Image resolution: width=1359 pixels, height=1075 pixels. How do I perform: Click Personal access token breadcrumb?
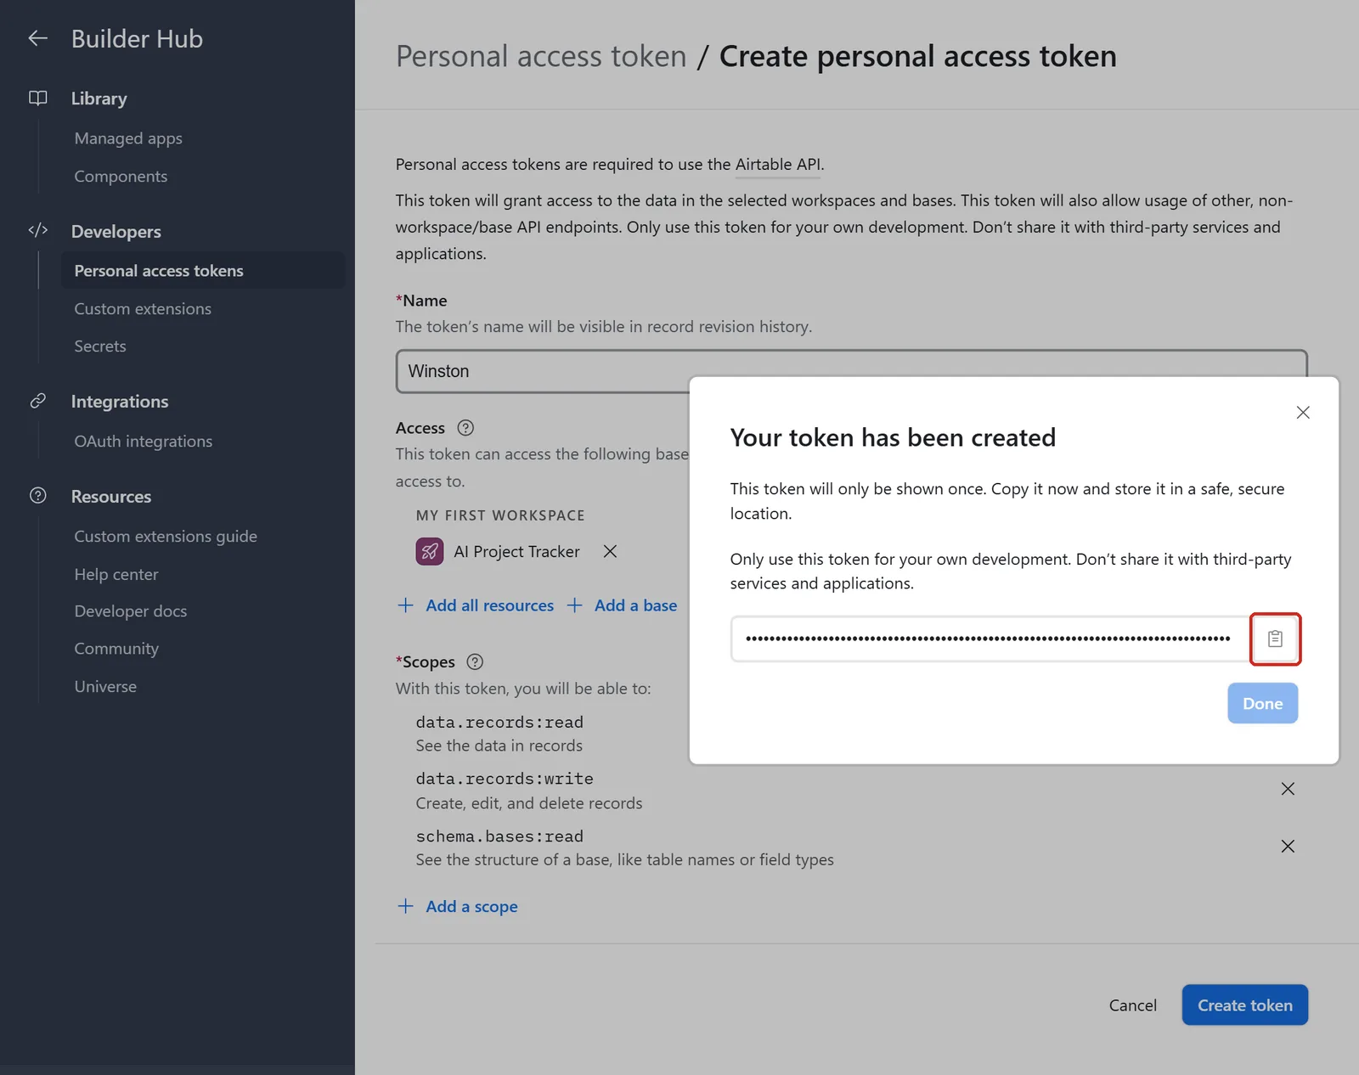(x=541, y=56)
